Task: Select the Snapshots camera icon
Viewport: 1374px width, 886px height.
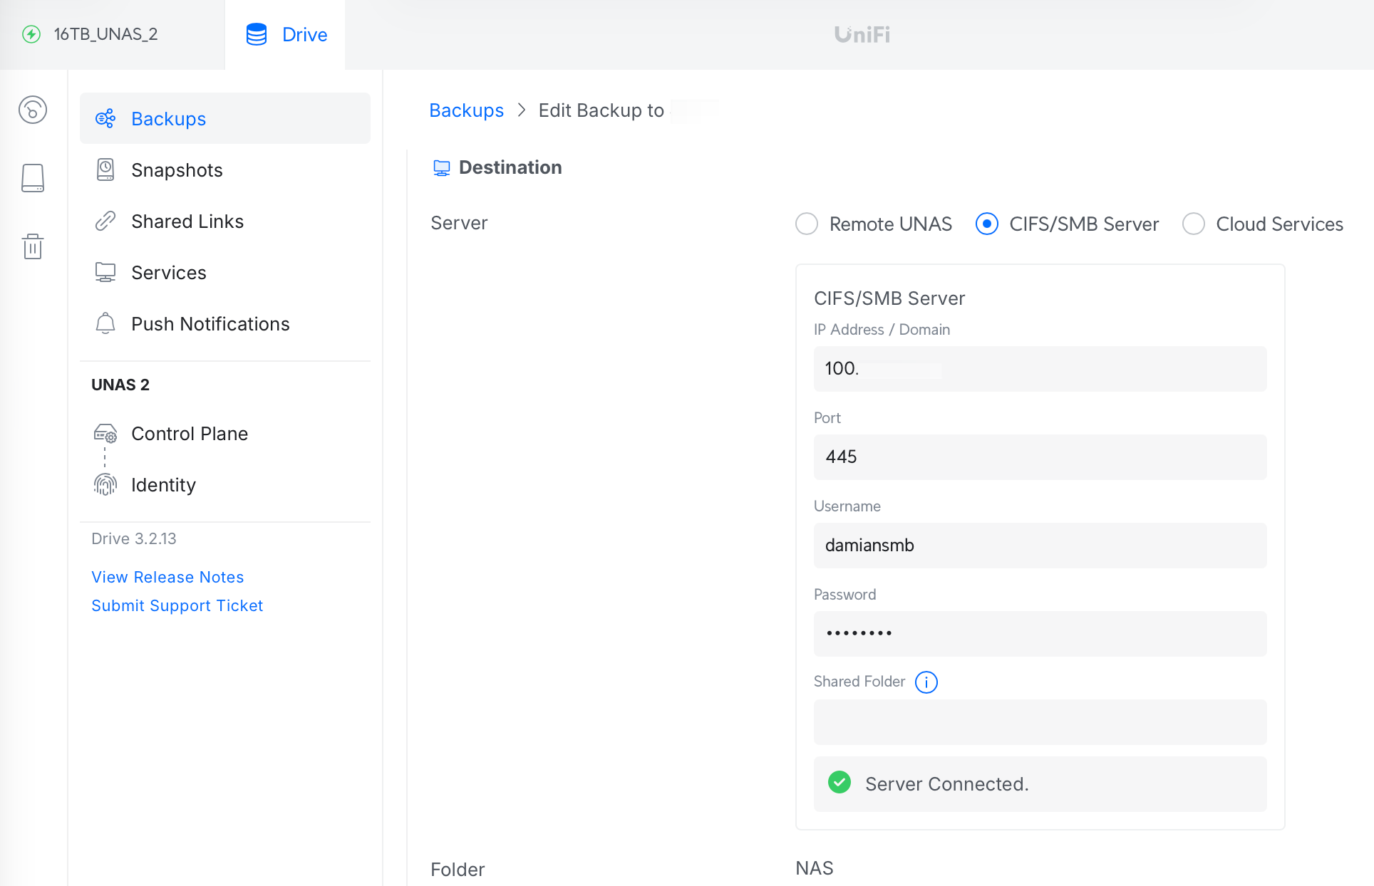Action: pyautogui.click(x=105, y=170)
